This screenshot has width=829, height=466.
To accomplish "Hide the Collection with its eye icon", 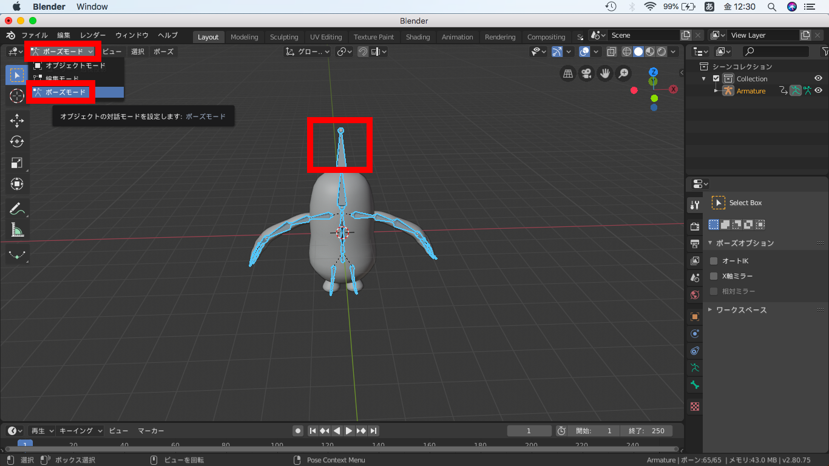I will (x=818, y=79).
